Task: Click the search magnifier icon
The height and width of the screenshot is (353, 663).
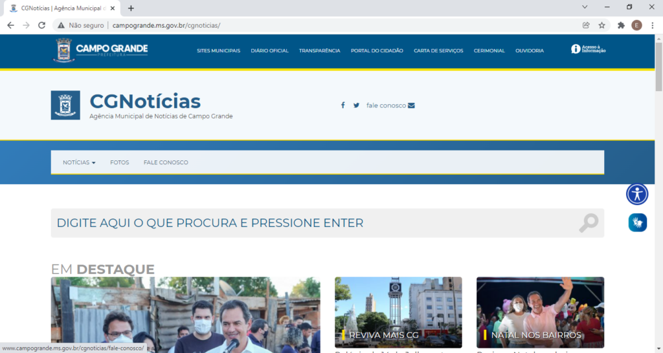Action: (x=588, y=222)
